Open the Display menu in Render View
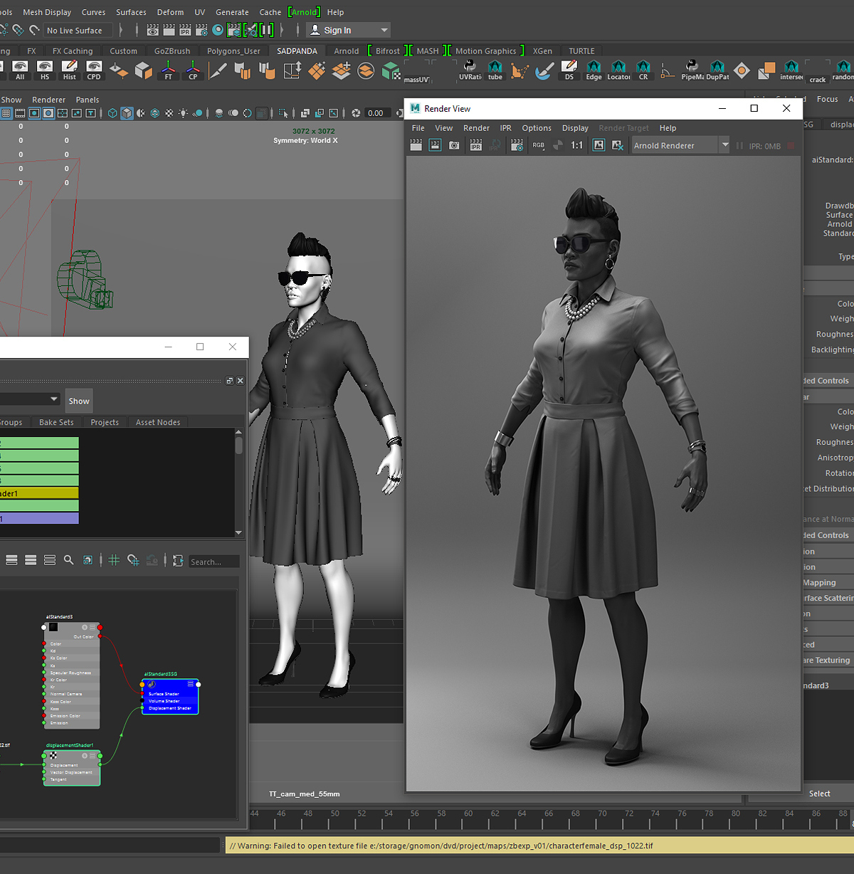The height and width of the screenshot is (874, 854). pos(575,128)
